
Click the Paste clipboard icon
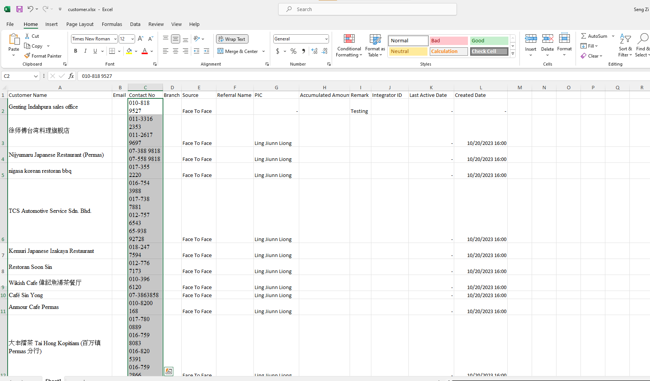pos(14,39)
